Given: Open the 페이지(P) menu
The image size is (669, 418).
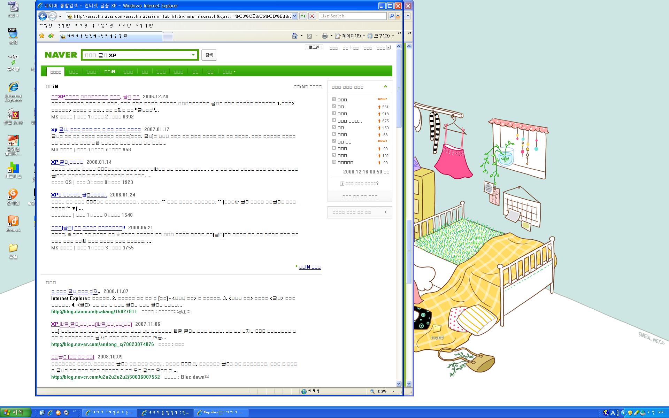Looking at the screenshot, I should pyautogui.click(x=350, y=36).
